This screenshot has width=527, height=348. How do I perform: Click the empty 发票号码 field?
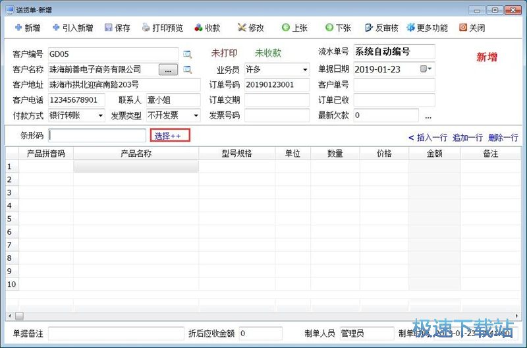(277, 115)
